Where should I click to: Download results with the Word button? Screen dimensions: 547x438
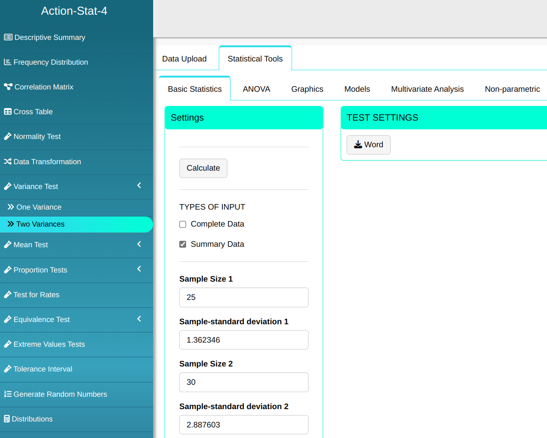coord(368,145)
